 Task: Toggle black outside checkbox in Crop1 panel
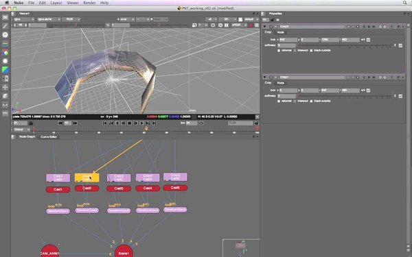(311, 101)
